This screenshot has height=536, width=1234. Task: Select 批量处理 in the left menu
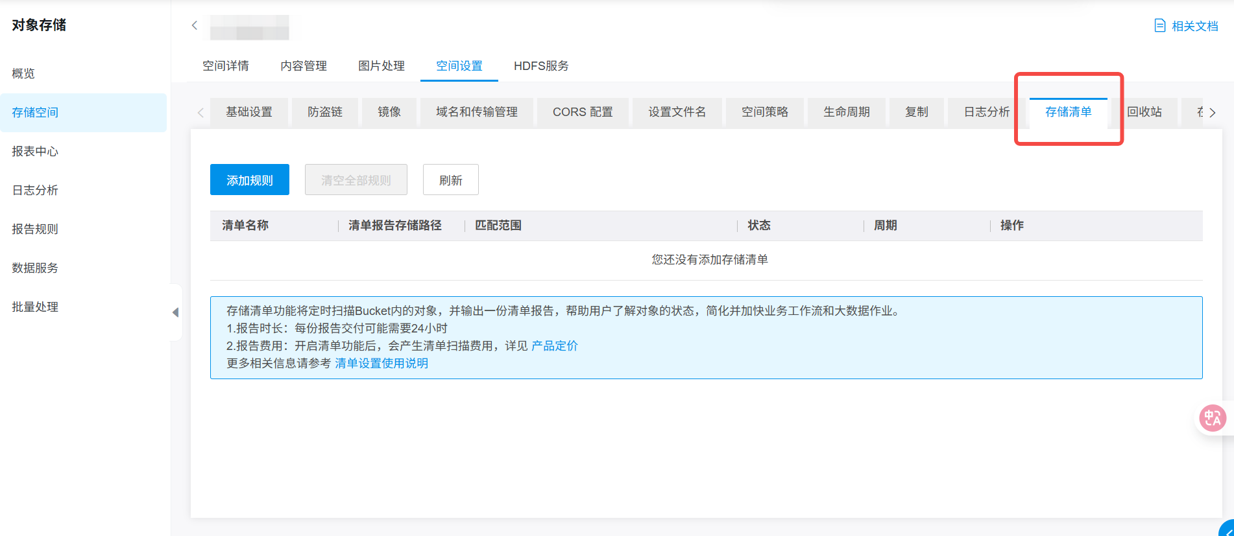click(x=35, y=307)
